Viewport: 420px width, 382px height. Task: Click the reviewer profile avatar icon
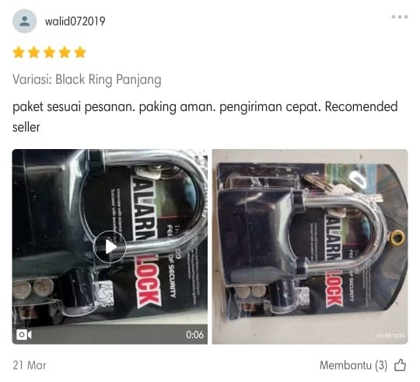tap(24, 21)
